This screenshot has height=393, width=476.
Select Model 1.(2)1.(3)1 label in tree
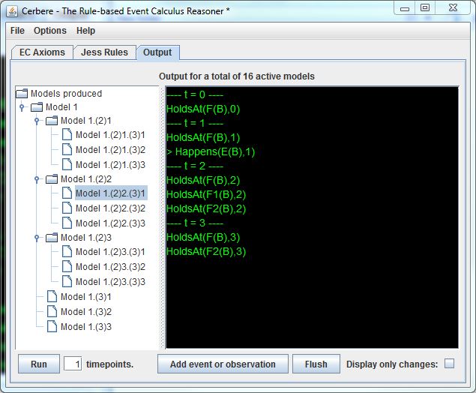pos(110,135)
